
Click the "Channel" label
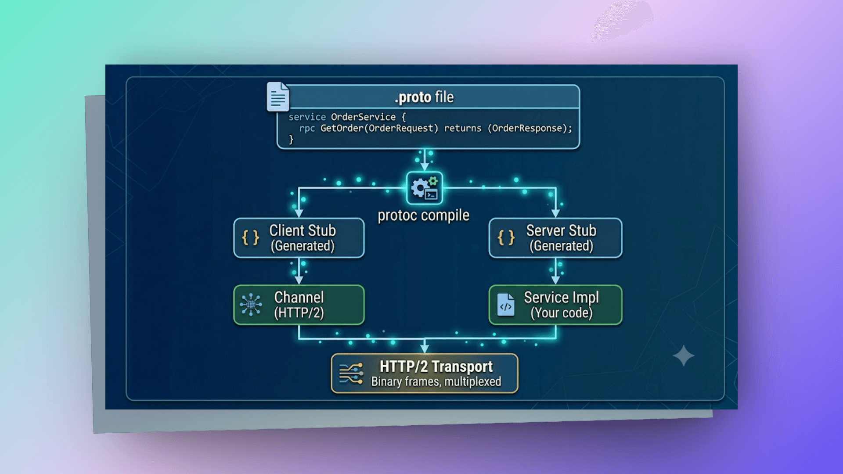[x=299, y=298]
